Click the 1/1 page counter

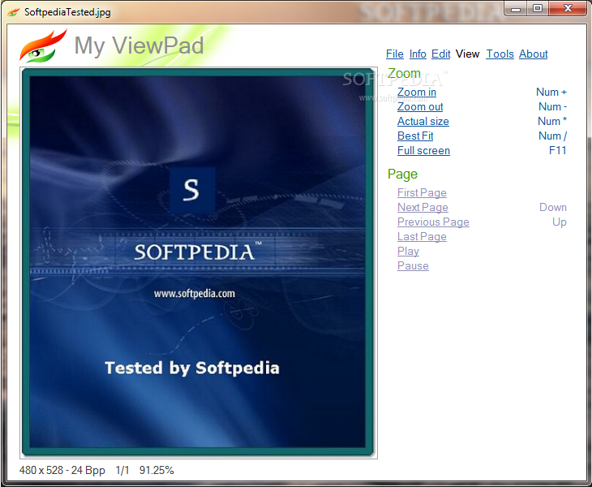click(122, 471)
